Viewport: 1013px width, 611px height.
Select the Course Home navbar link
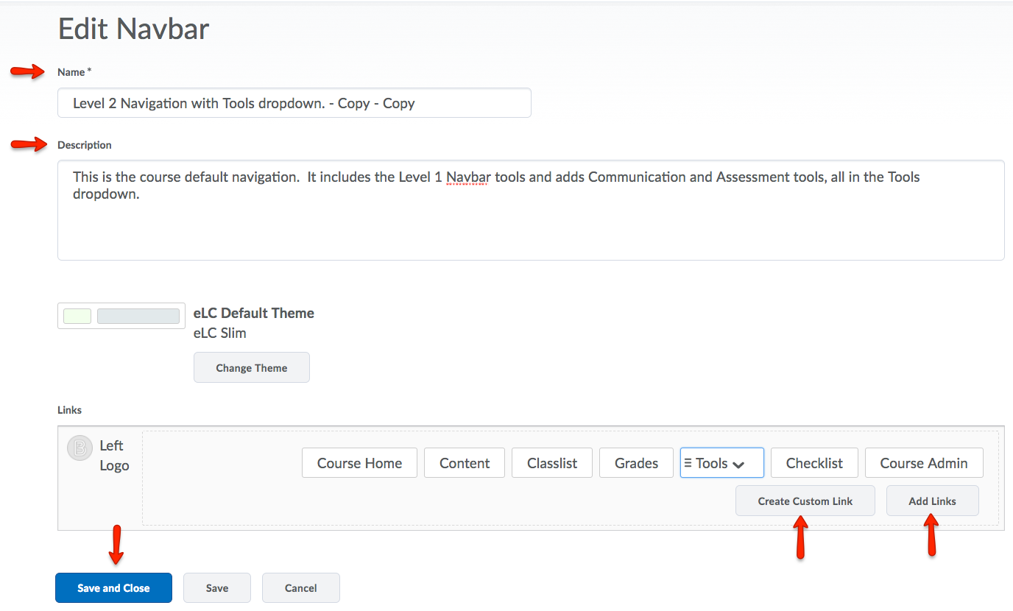tap(359, 463)
